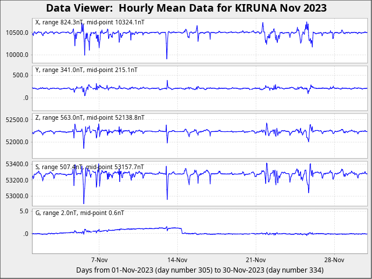
Task: Click the X range 824.3nT label
Action: click(90, 22)
